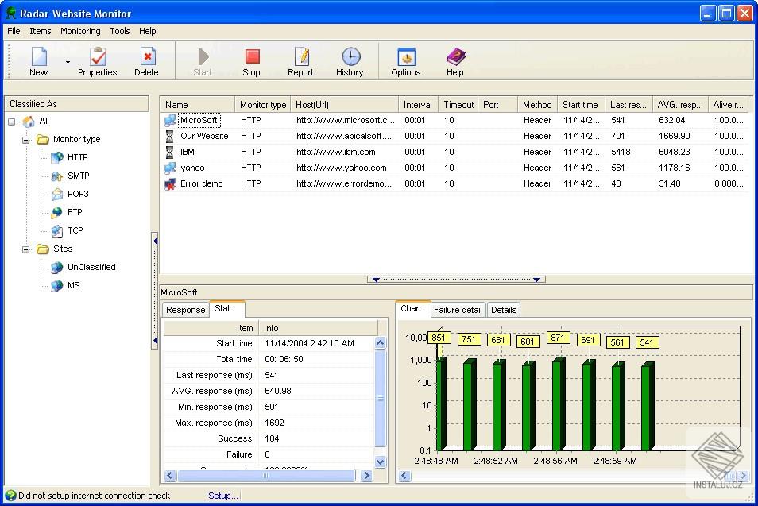This screenshot has height=506, width=758.
Task: Select the SMTP entry in Classified As panel
Action: click(79, 176)
